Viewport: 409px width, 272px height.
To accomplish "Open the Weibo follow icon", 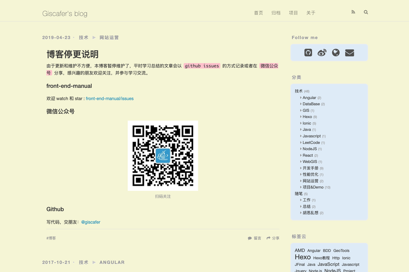I will [x=322, y=53].
